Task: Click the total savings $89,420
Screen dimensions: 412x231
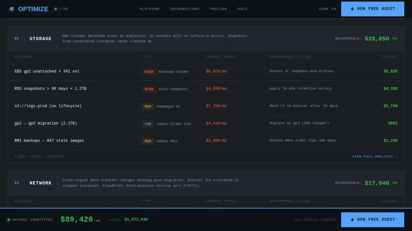Action: pyautogui.click(x=77, y=219)
